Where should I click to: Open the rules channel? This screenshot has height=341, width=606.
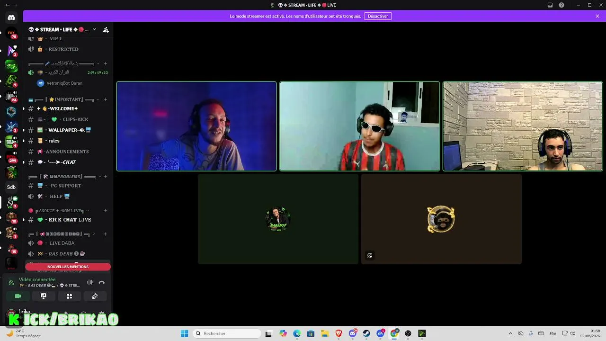click(x=68, y=141)
